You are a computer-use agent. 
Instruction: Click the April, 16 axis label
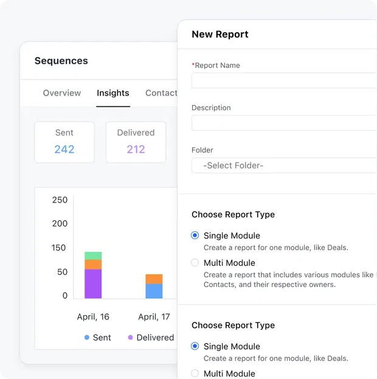point(93,317)
